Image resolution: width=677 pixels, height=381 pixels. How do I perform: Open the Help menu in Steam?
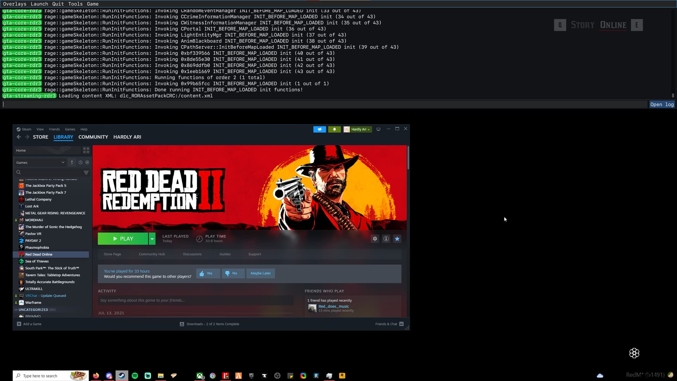coord(84,129)
